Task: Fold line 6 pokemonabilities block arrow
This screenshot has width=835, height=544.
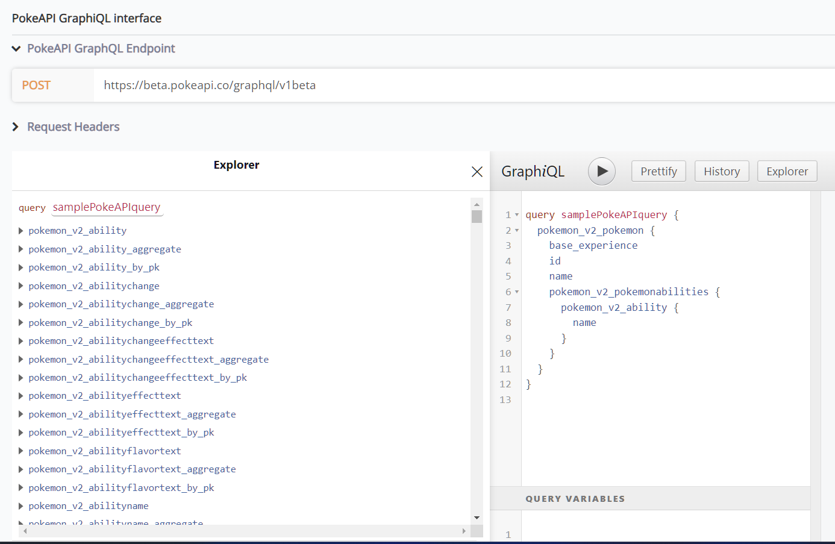Action: pyautogui.click(x=516, y=292)
